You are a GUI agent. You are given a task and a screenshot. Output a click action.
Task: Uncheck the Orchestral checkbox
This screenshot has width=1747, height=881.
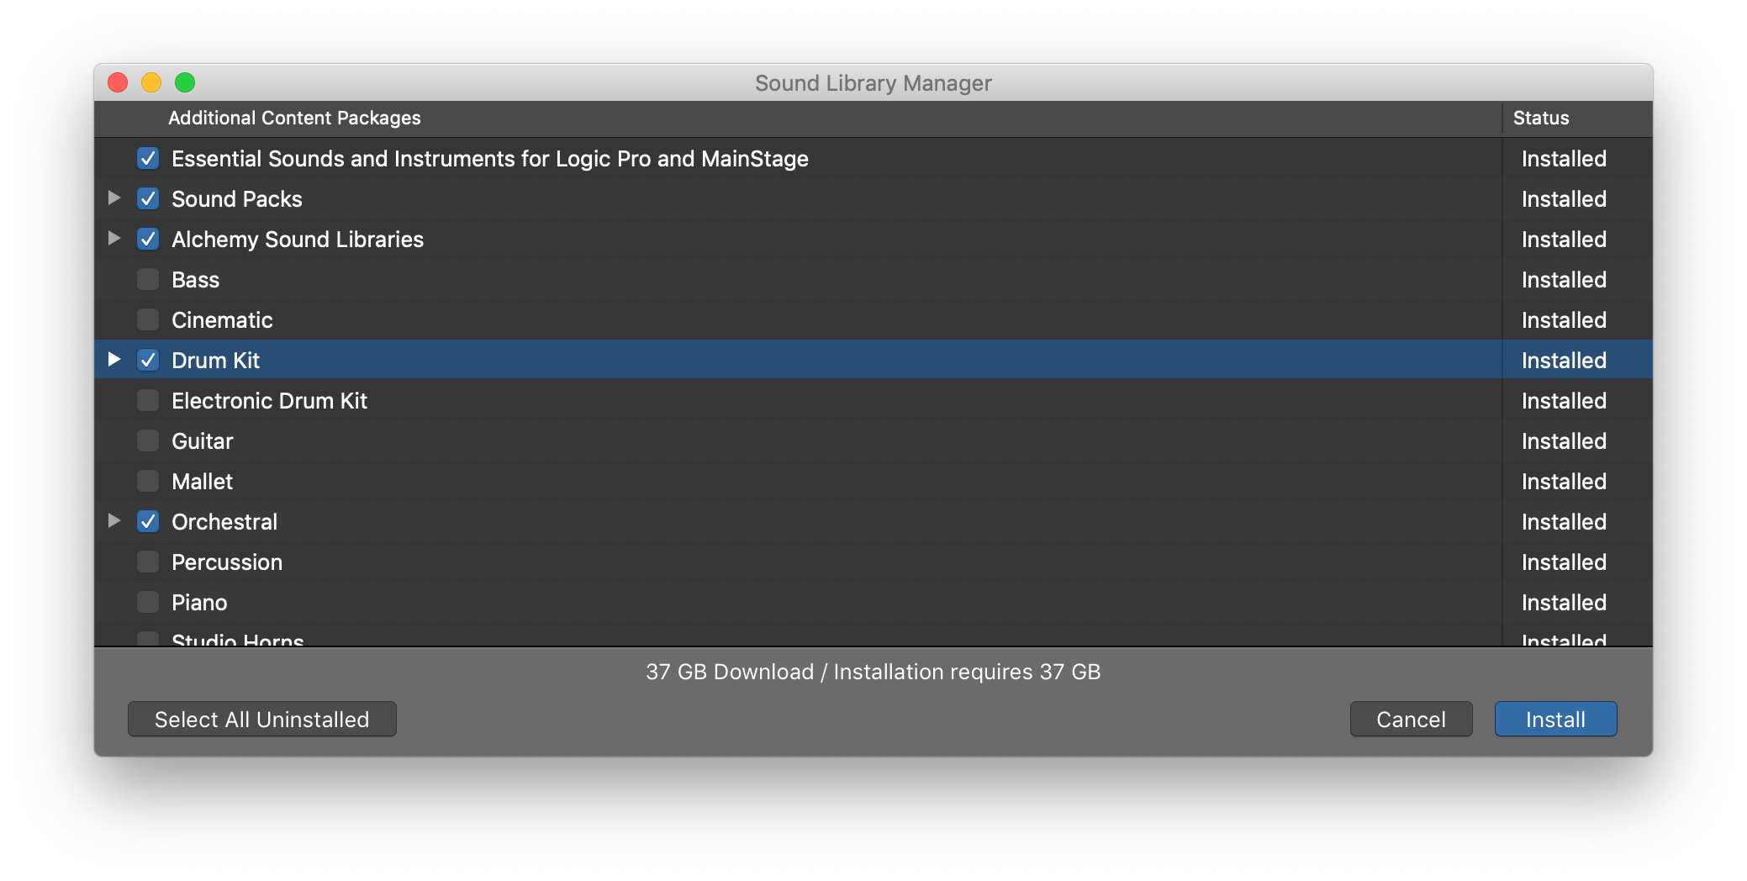(x=148, y=521)
